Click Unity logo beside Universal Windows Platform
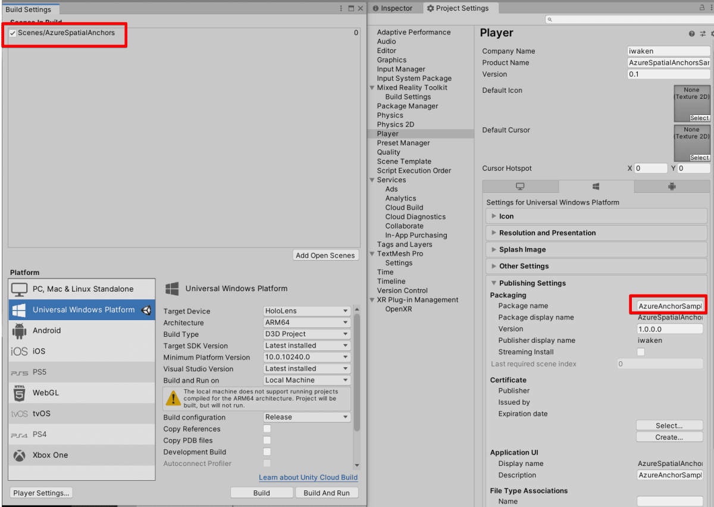Viewport: 714px width, 507px height. click(x=146, y=309)
